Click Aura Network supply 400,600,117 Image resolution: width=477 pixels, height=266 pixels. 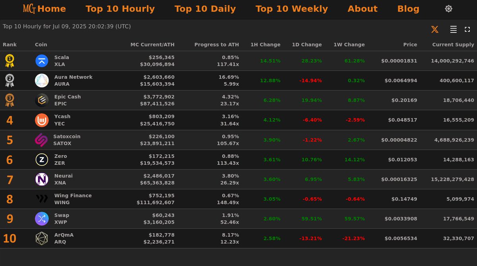457,81
